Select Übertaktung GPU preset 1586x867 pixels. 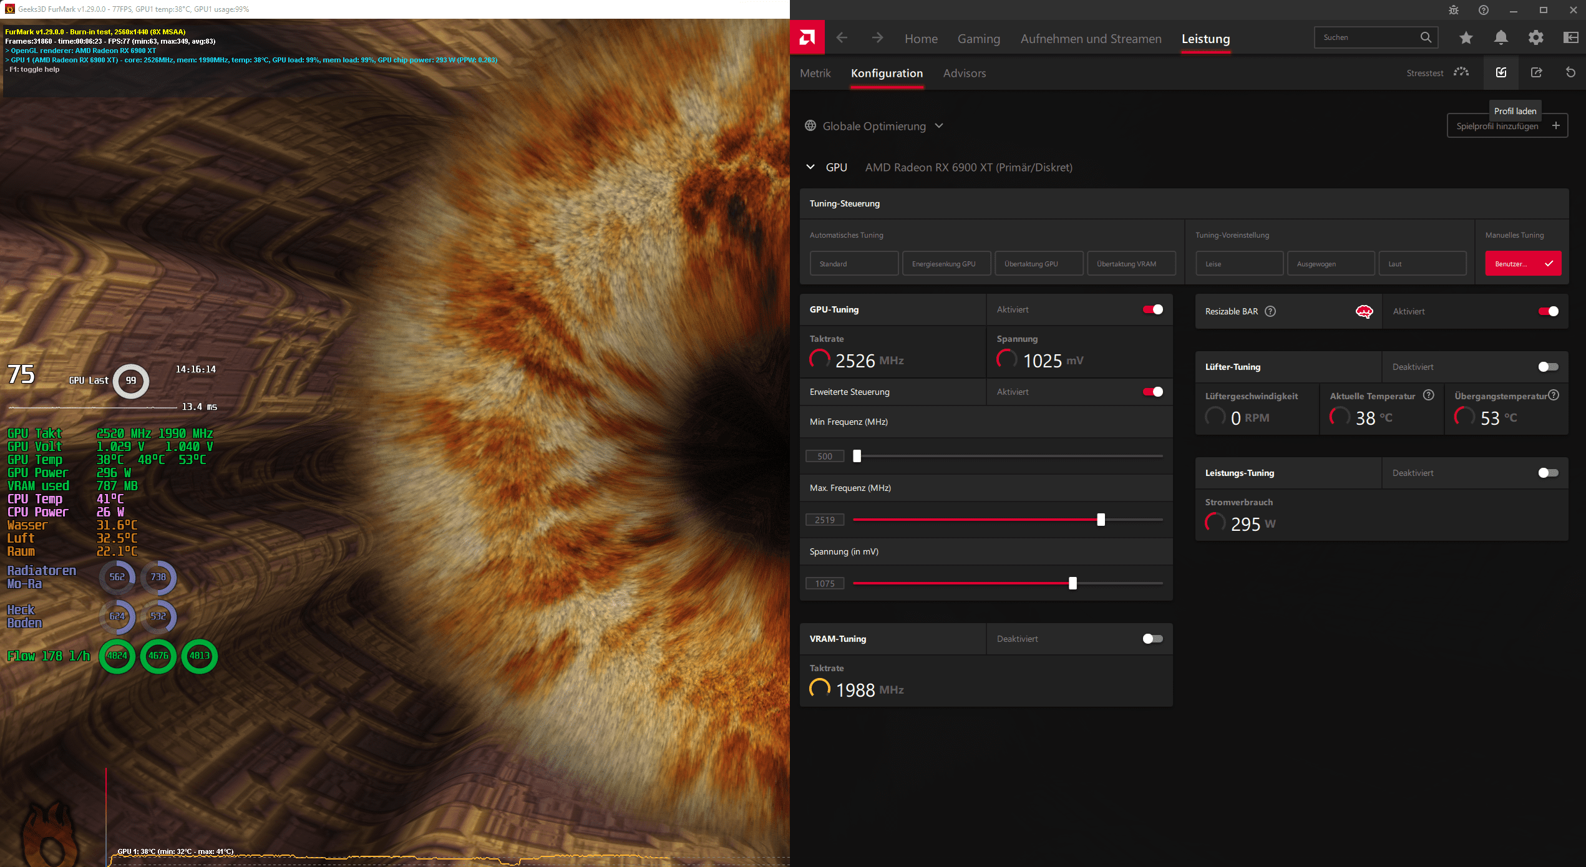(x=1039, y=264)
